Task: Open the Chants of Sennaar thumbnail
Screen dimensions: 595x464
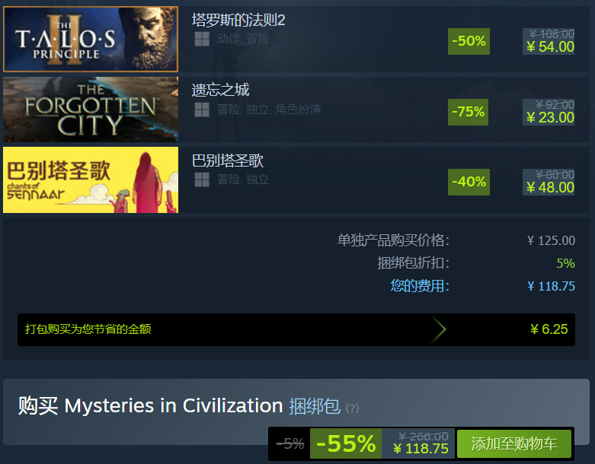Action: coord(91,180)
